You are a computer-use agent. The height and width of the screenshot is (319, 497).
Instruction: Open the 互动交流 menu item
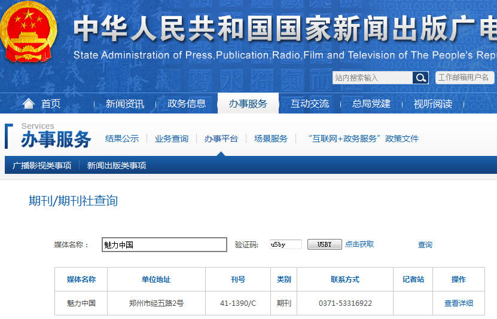tap(310, 103)
